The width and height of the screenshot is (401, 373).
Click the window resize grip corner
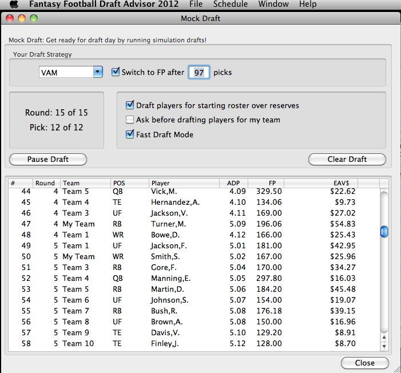(397, 370)
